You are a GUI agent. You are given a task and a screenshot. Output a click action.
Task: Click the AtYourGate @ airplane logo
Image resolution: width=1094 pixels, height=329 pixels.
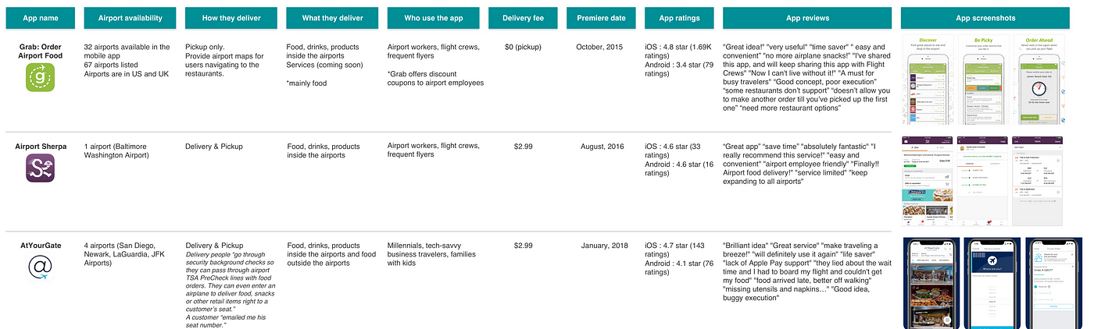(x=40, y=269)
